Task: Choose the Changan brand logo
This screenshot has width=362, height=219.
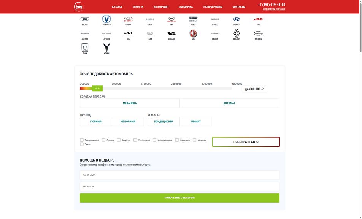Action: point(106,19)
